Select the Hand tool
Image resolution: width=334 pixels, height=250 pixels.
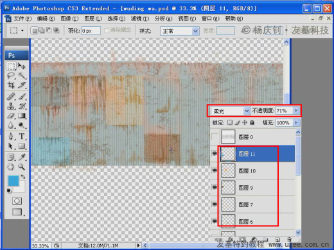pyautogui.click(x=11, y=167)
